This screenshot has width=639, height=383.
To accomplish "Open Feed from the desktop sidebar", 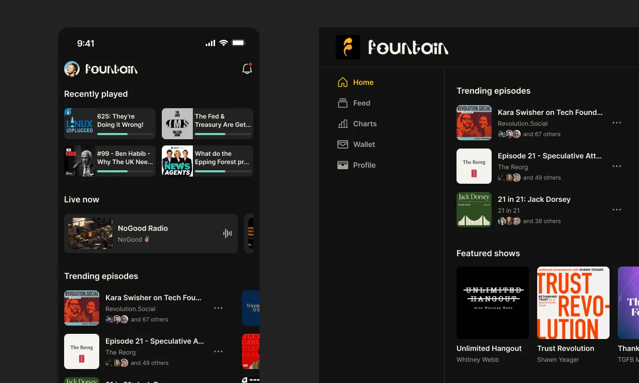I will click(354, 103).
